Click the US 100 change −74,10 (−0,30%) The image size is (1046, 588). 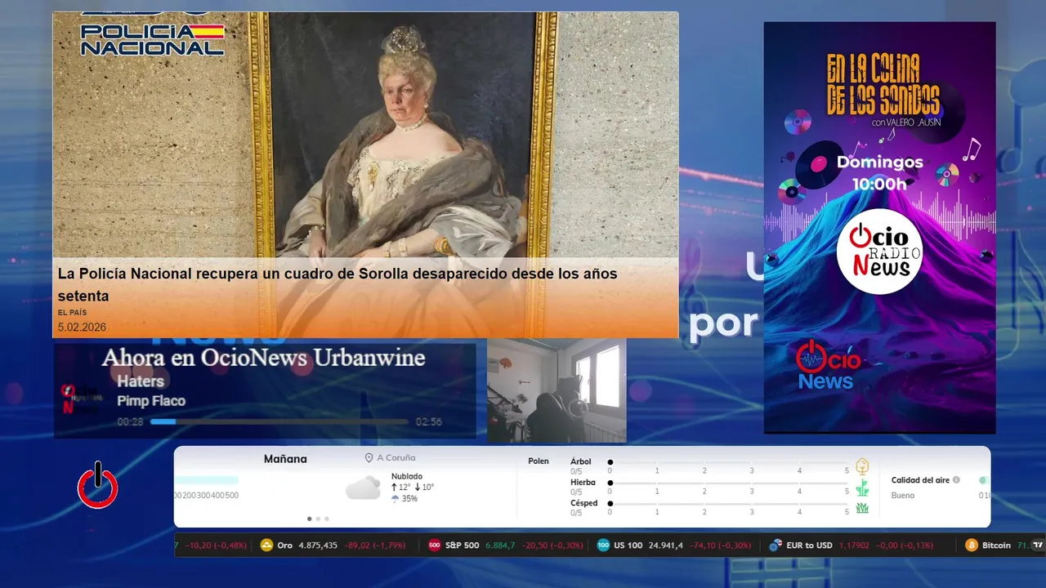pyautogui.click(x=721, y=546)
